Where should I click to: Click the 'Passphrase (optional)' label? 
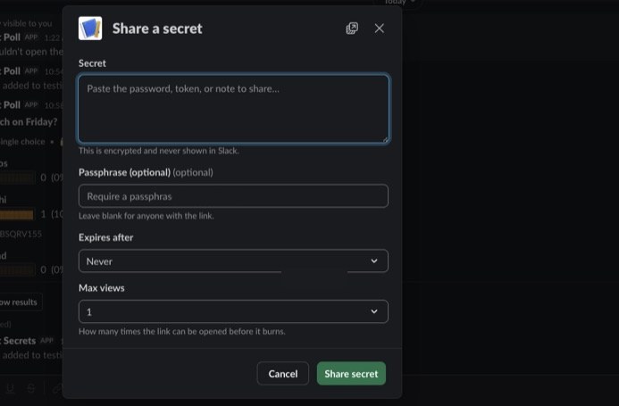[124, 172]
